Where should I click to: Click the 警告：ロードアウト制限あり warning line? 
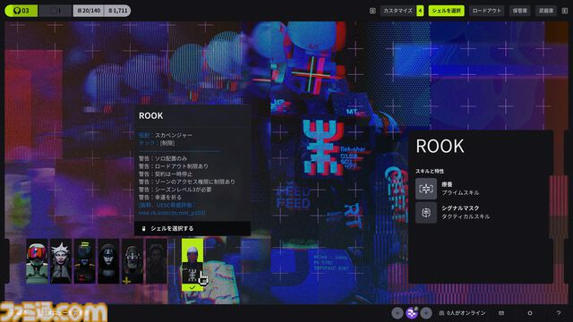coord(174,166)
